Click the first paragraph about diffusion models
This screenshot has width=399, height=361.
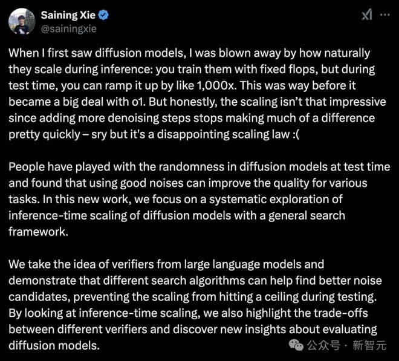[x=193, y=94]
